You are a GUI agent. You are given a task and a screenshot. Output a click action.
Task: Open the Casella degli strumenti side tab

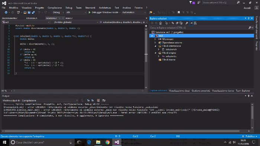(x=257, y=28)
